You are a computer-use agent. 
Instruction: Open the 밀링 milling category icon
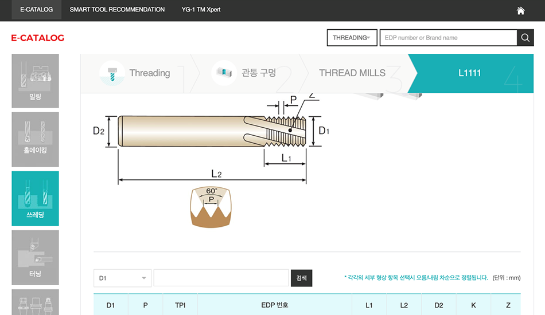(x=35, y=81)
